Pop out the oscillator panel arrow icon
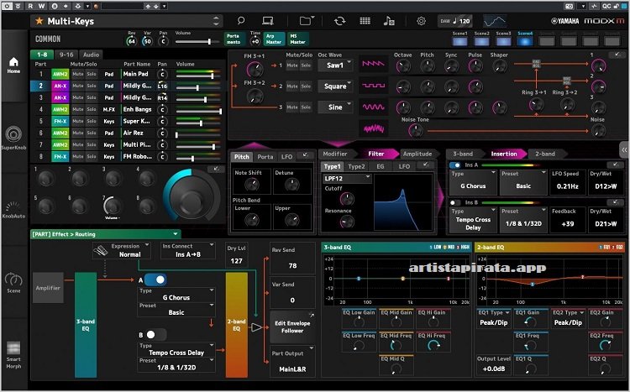Image resolution: width=630 pixels, height=392 pixels. 617,55
